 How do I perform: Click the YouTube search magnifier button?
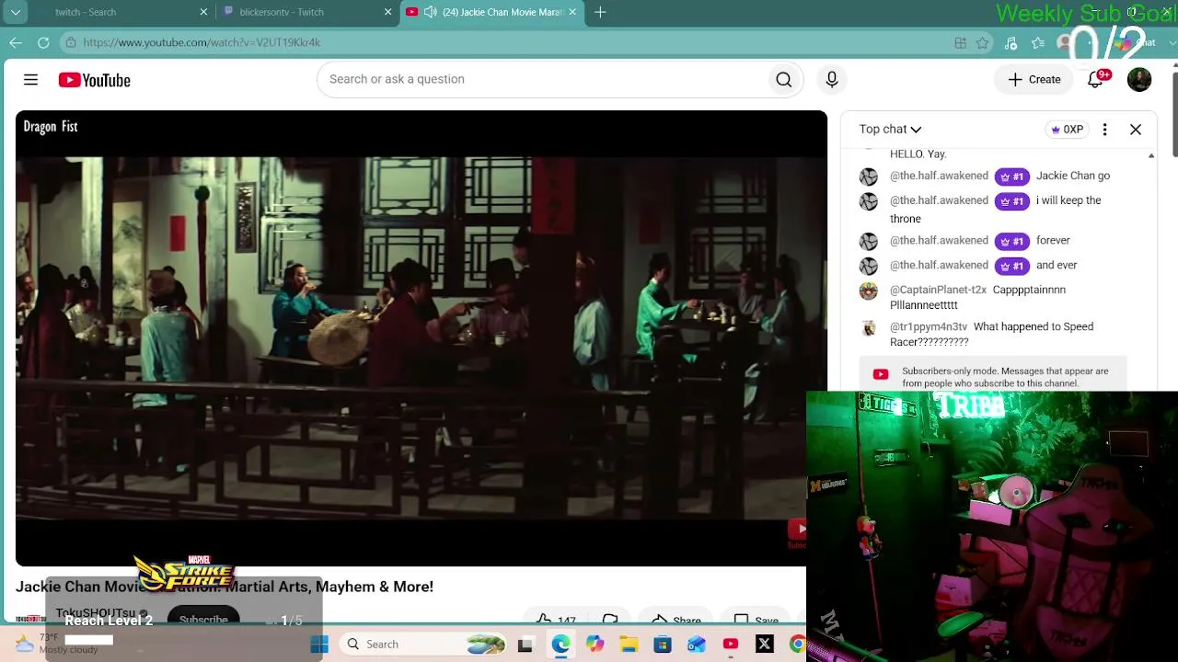point(784,80)
